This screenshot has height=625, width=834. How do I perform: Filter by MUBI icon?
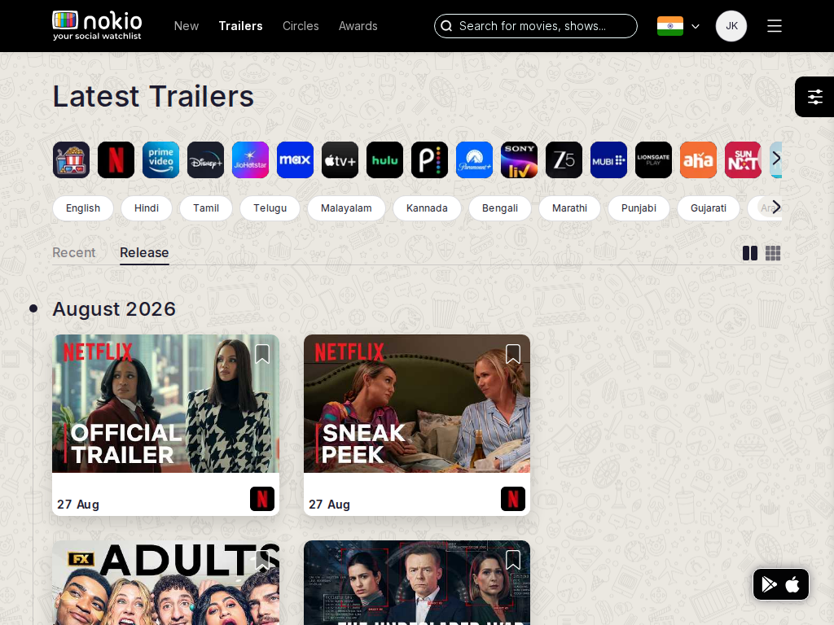608,160
